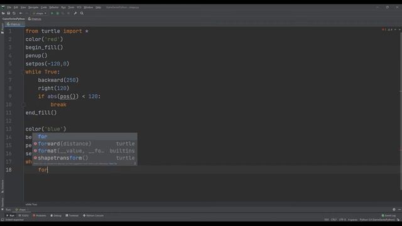
Task: Open the TODO tool window button
Action: pos(24,215)
